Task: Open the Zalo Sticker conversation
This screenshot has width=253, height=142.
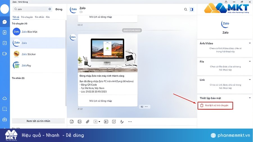Action: tap(38, 54)
